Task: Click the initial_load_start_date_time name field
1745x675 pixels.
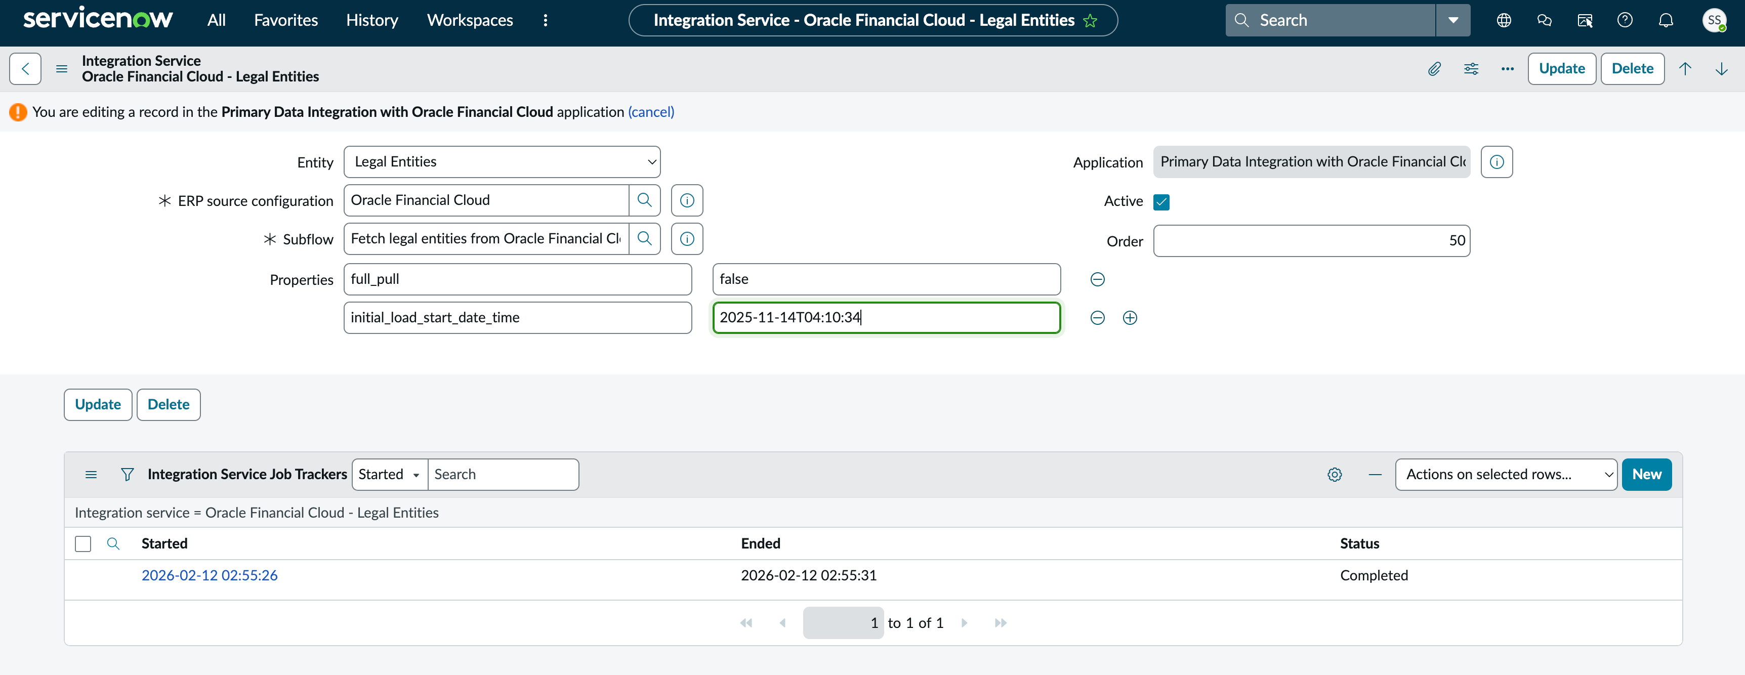Action: point(518,318)
